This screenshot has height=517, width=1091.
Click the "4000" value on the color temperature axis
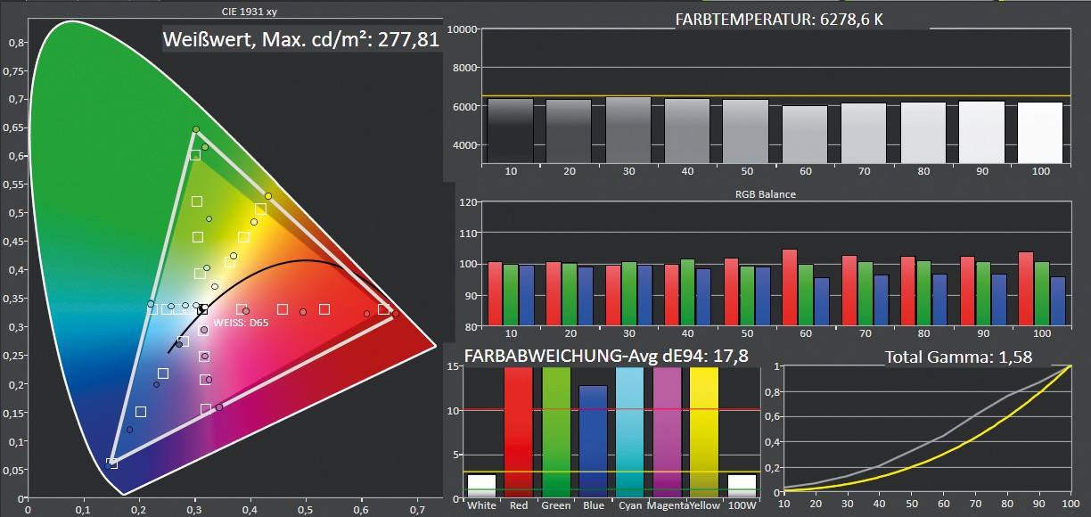(465, 145)
